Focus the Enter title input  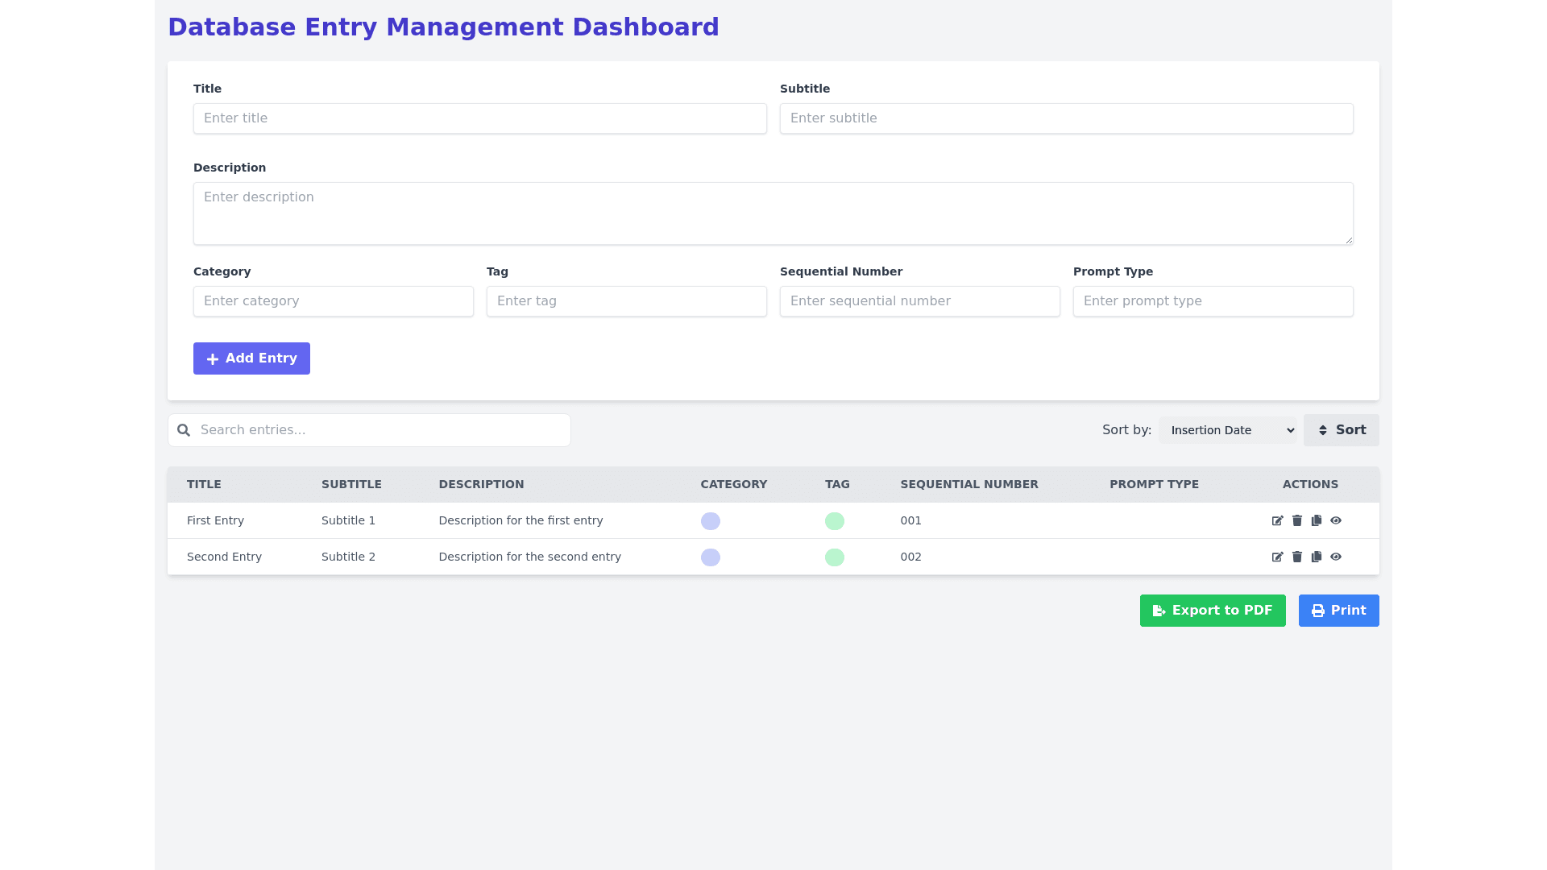[479, 118]
